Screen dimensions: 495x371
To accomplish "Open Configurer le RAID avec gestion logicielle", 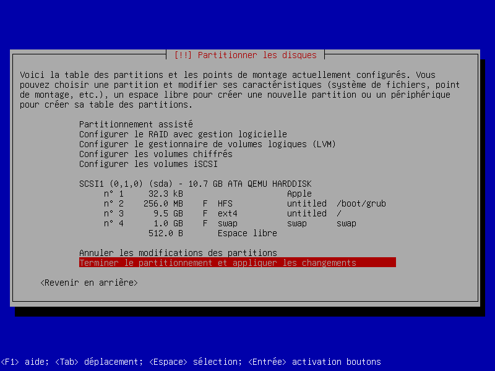I will click(183, 134).
